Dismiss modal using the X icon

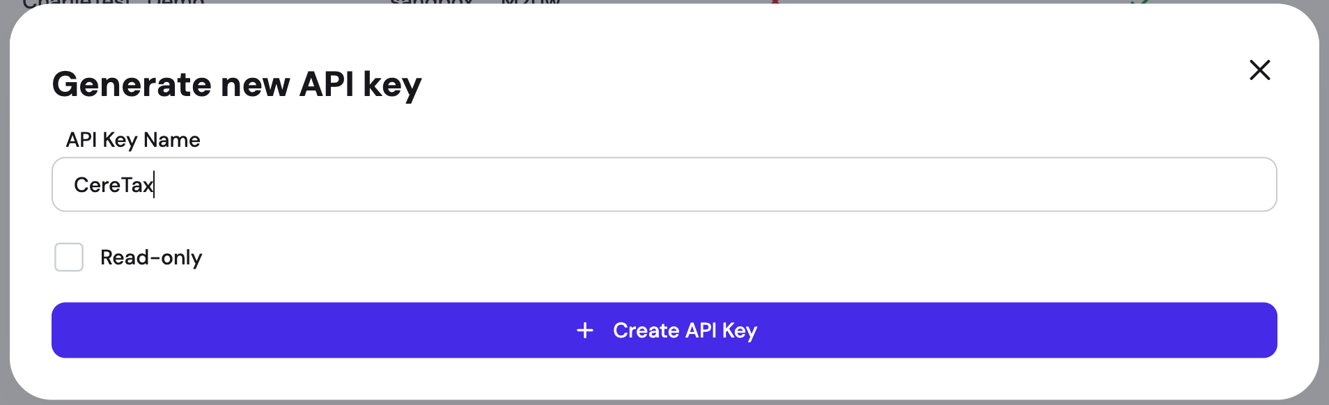click(x=1259, y=70)
